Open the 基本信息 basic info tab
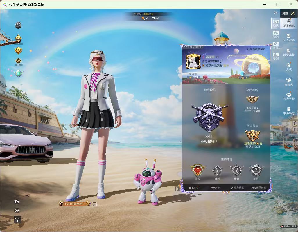This screenshot has width=298, height=232. [x=289, y=23]
